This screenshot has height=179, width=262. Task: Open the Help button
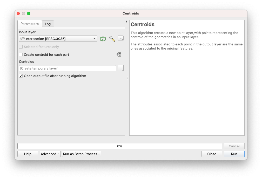pos(28,154)
